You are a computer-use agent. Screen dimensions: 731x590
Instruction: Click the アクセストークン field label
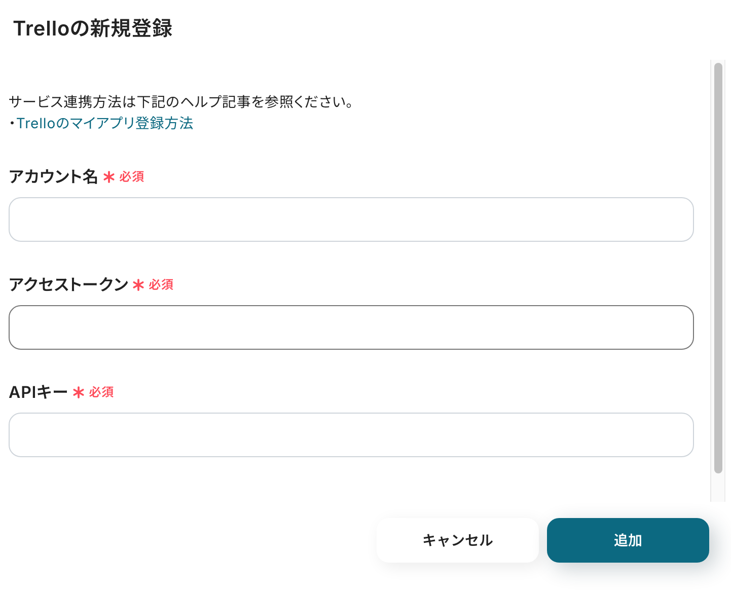(x=68, y=284)
